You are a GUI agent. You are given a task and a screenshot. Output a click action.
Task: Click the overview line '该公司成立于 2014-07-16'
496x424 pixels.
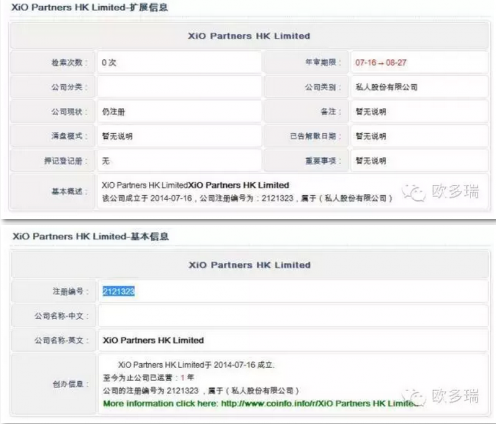point(247,198)
